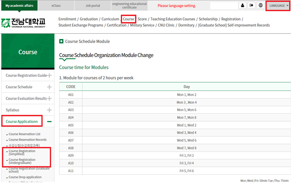The height and width of the screenshot is (184, 291).
Task: Expand Course Evaluation Results plus icon
Action: [49, 98]
